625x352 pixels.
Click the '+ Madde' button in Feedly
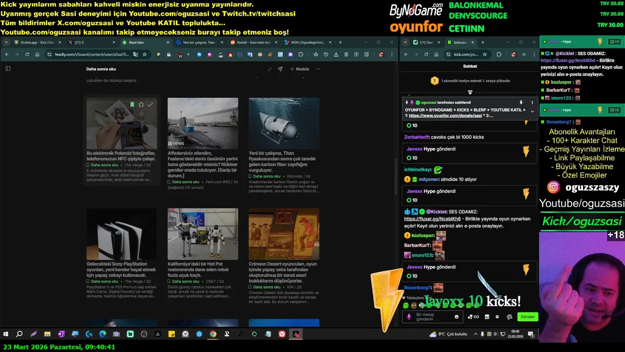click(299, 69)
